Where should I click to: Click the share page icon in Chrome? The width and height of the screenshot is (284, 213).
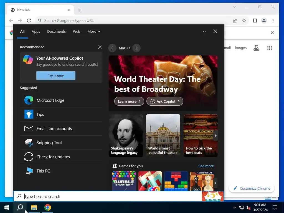click(235, 21)
